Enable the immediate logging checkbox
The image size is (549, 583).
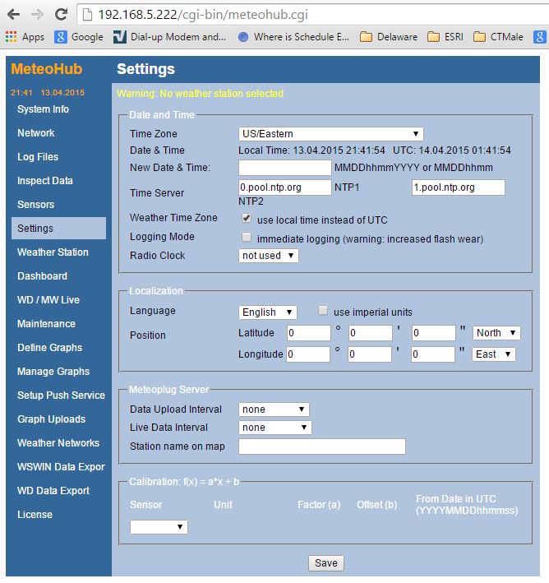point(247,238)
